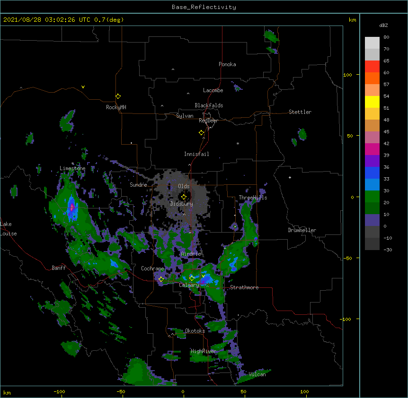Click the ThreeHills label

click(x=253, y=198)
